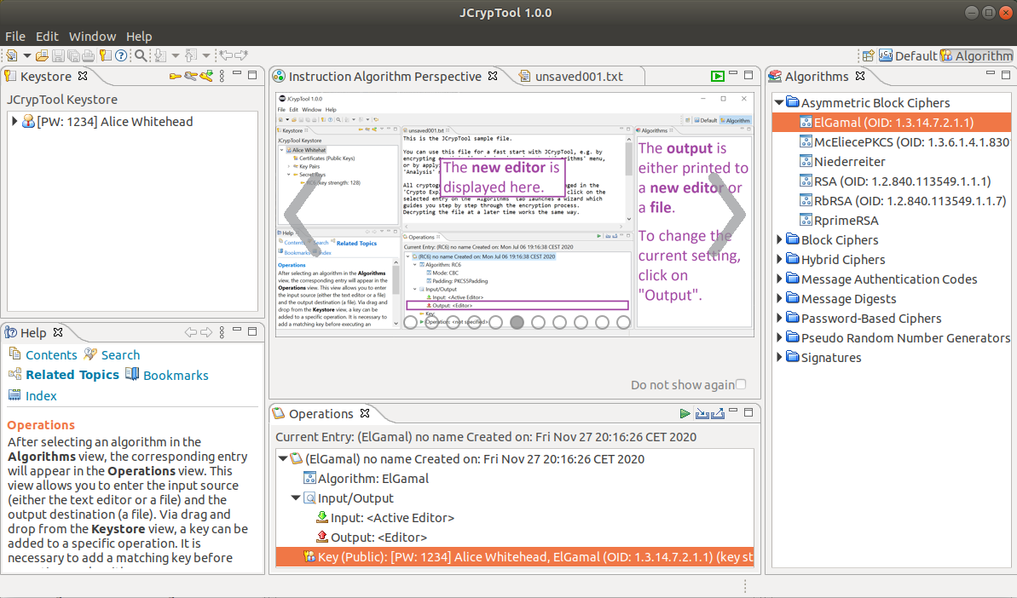The height and width of the screenshot is (598, 1017).
Task: Click the Open Perspective icon
Action: [868, 55]
